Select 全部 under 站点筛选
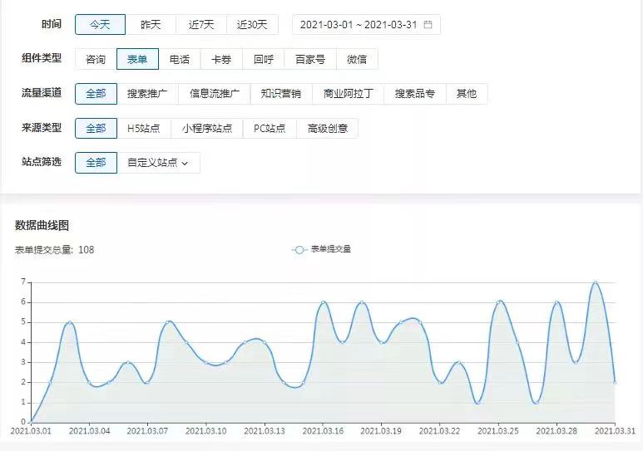The height and width of the screenshot is (451, 643). click(96, 163)
